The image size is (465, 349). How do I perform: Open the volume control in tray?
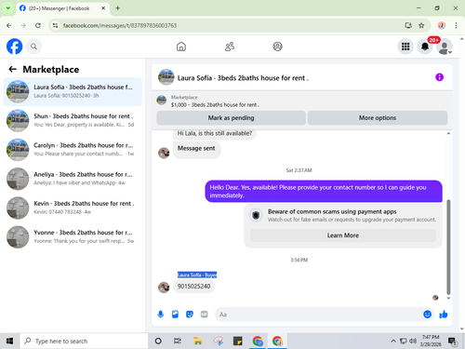[413, 342]
